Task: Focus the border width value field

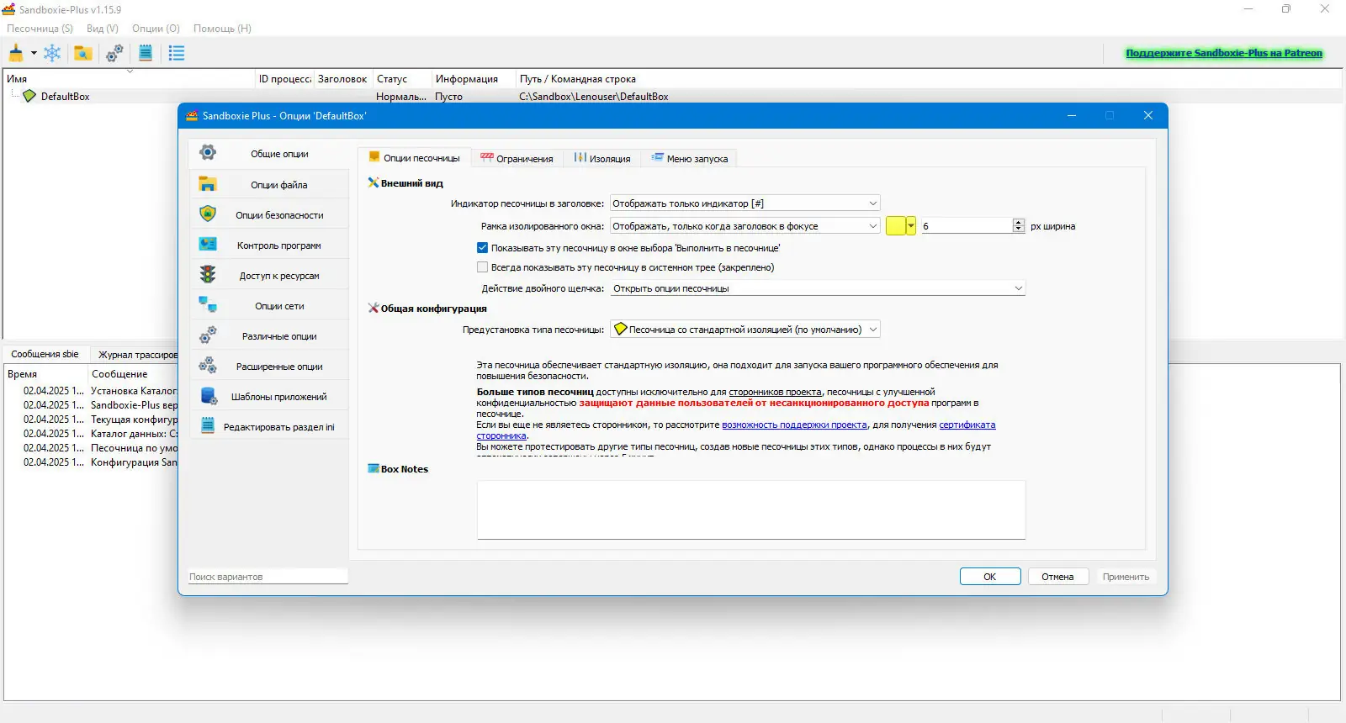Action: tap(967, 226)
